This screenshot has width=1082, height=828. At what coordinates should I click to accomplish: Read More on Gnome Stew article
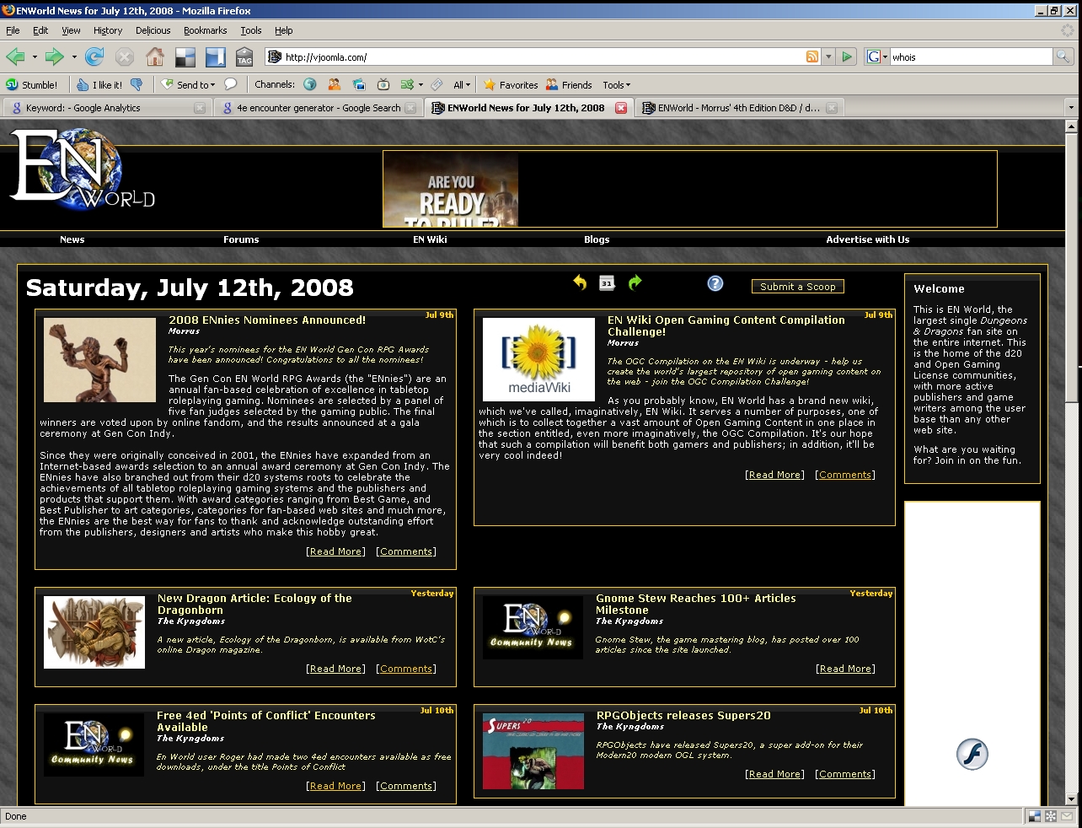point(845,669)
